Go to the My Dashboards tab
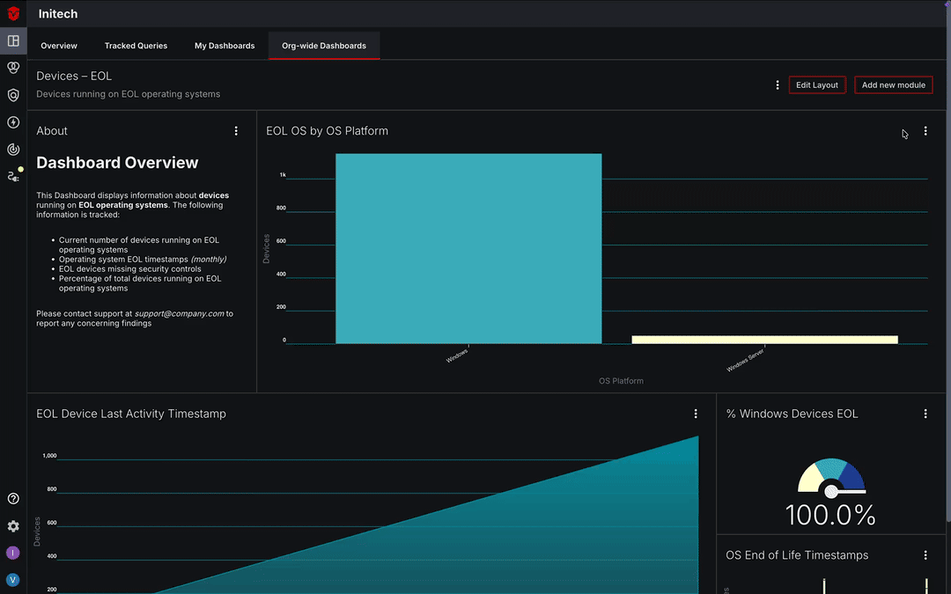 [225, 46]
